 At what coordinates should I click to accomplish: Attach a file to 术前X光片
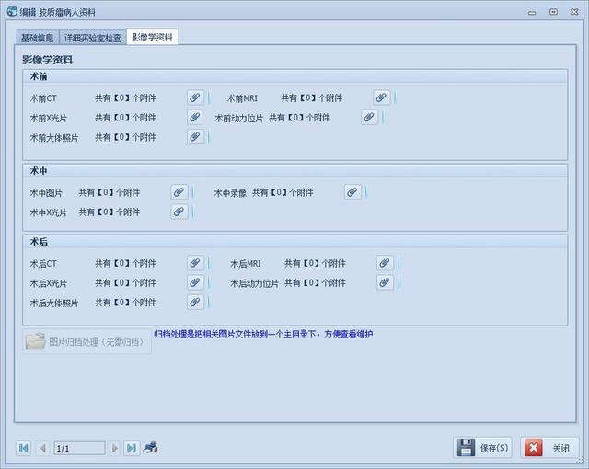coord(195,117)
